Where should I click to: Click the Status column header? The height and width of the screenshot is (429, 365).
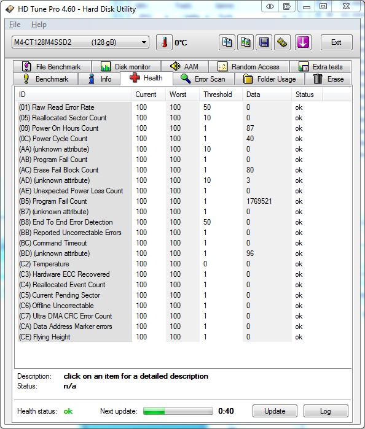(307, 95)
